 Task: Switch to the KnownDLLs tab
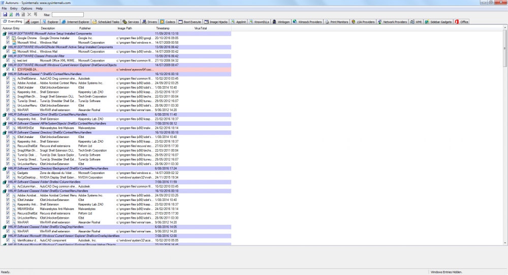click(x=259, y=22)
